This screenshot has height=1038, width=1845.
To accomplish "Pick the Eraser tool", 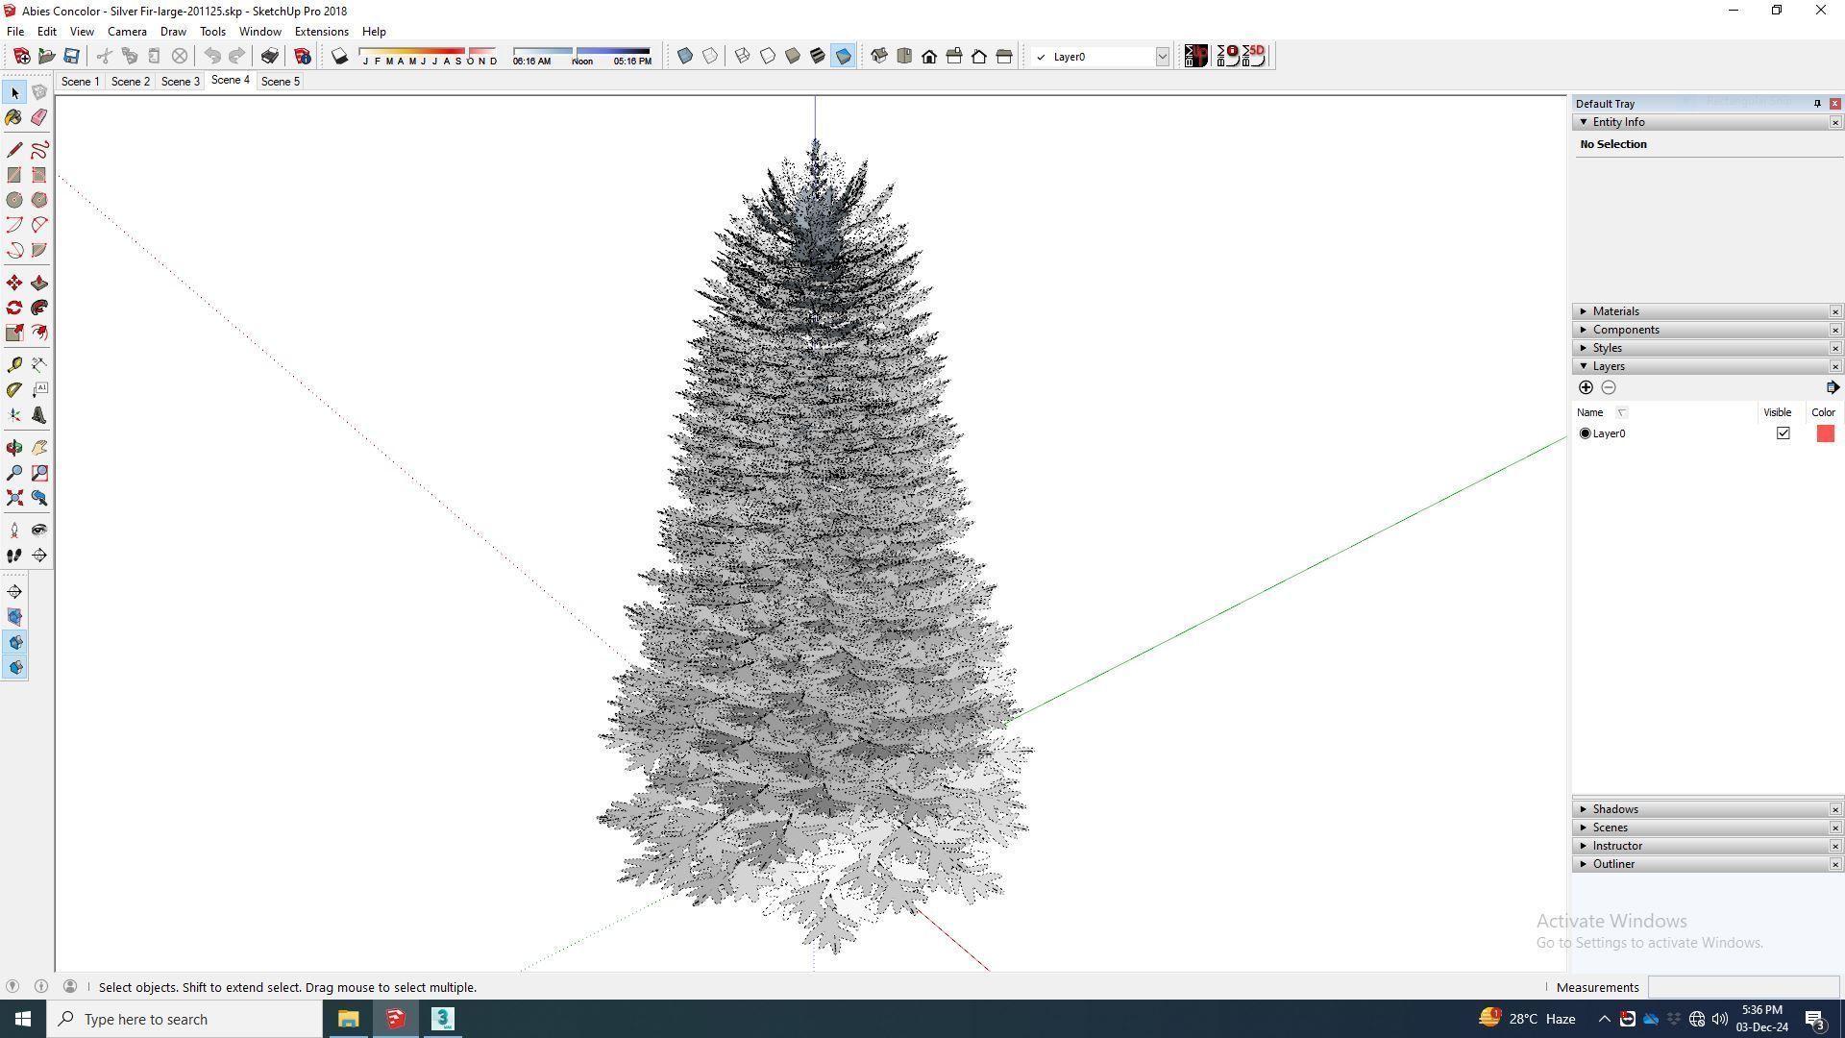I will point(39,117).
